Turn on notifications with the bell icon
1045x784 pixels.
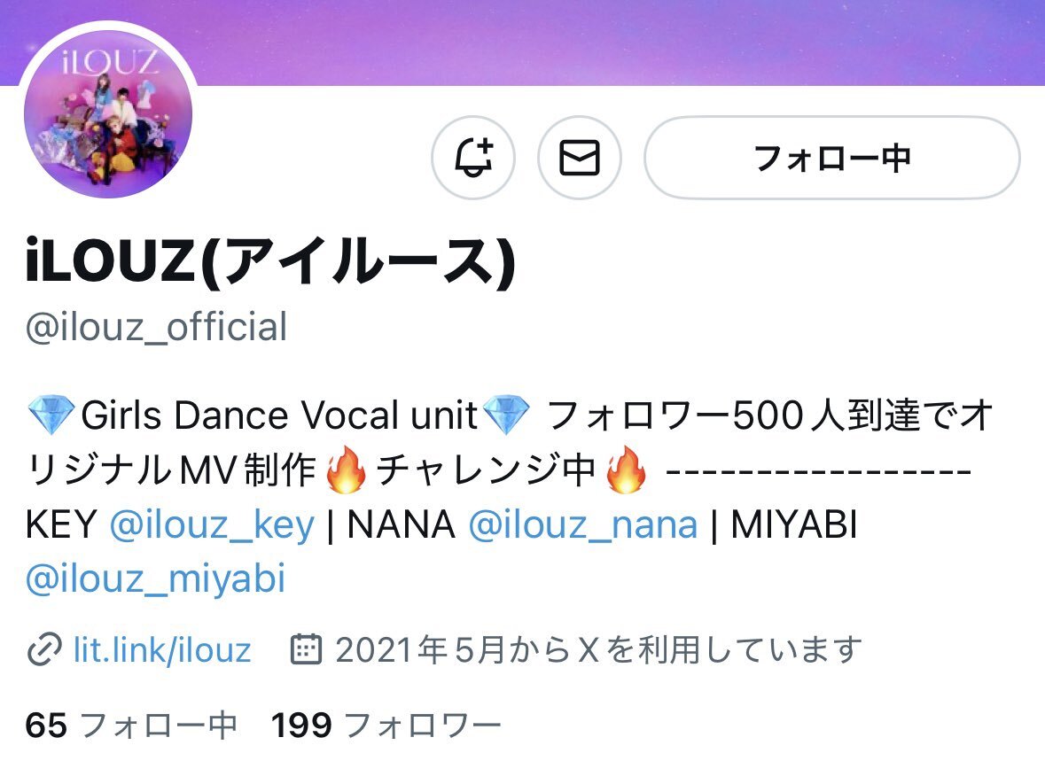pyautogui.click(x=473, y=158)
